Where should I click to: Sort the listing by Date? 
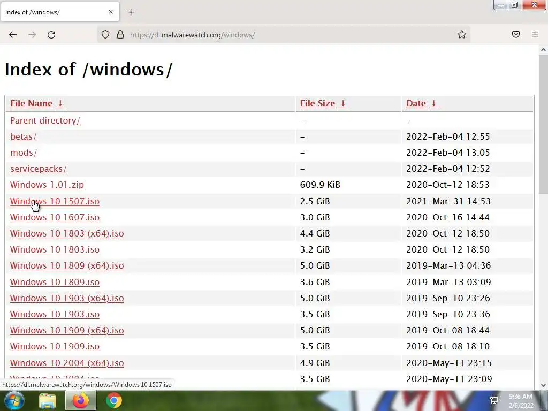[416, 103]
